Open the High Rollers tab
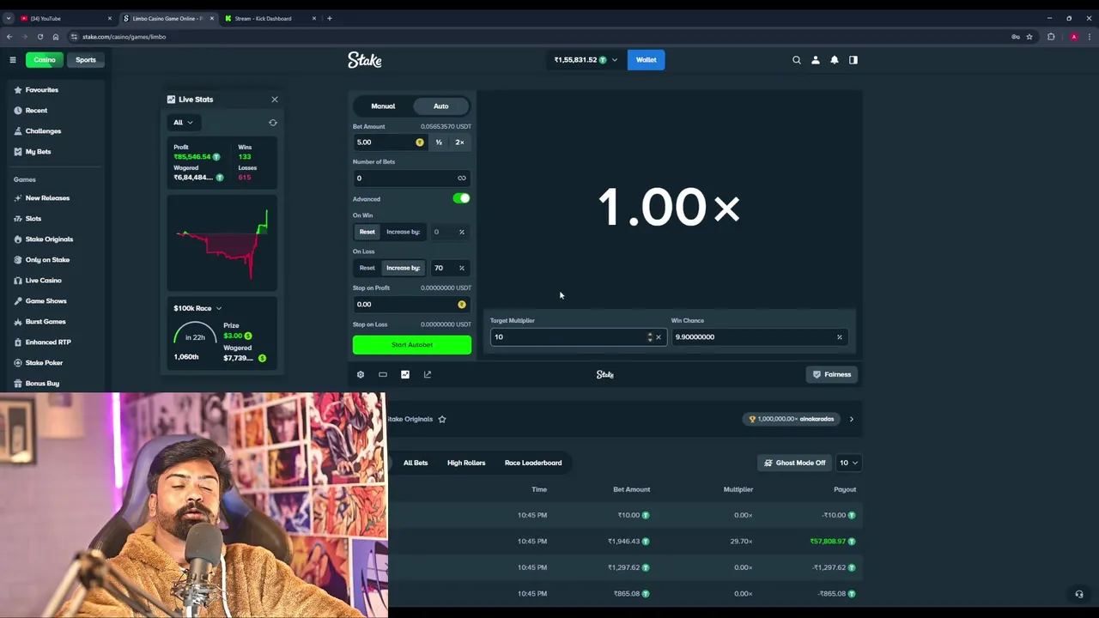Viewport: 1099px width, 618px height. (466, 463)
